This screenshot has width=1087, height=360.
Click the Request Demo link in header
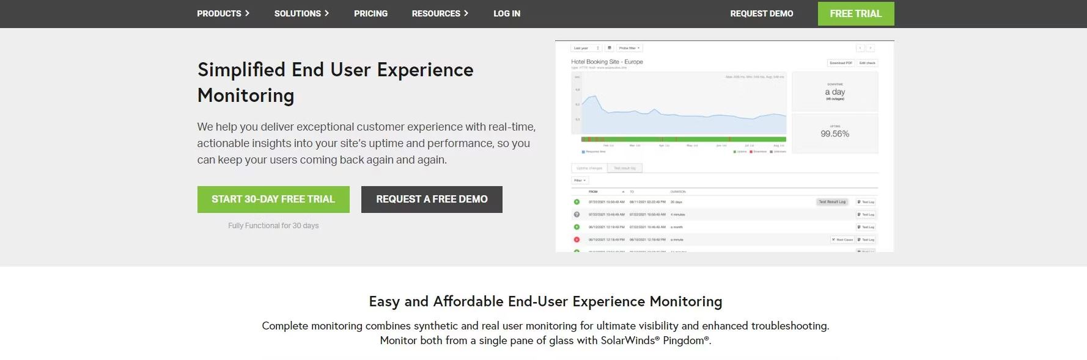pos(762,13)
